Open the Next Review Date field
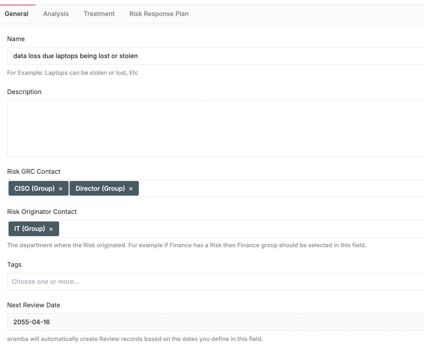 coord(216,322)
